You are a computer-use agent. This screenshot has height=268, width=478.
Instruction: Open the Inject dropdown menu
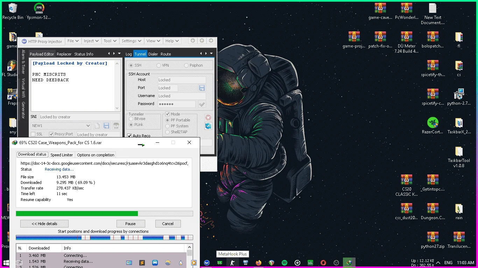[x=92, y=41]
